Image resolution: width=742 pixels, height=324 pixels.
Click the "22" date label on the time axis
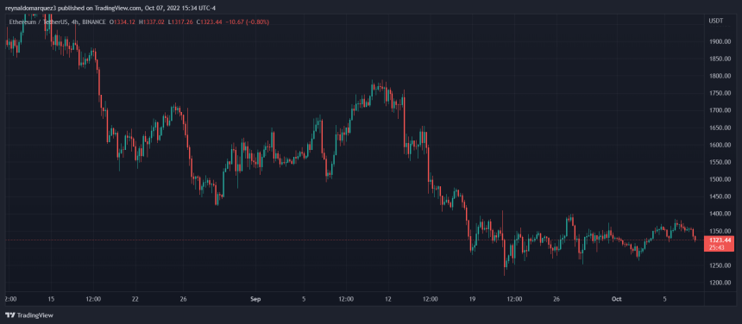tap(135, 299)
